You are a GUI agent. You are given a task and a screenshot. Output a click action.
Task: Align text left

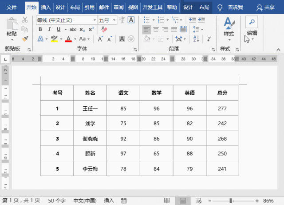click(146, 29)
